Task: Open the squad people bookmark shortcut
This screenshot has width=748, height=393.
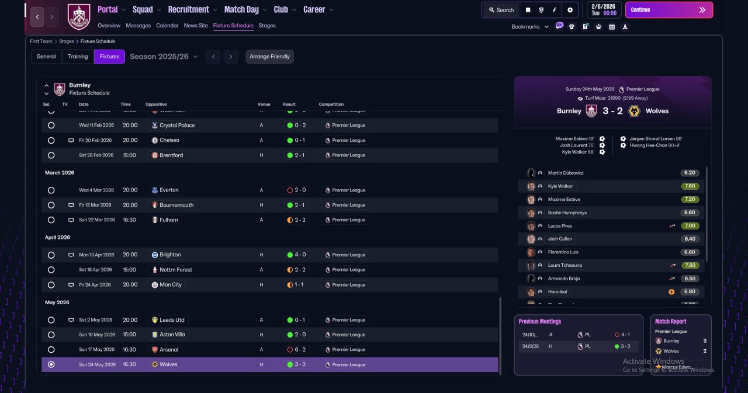Action: (x=598, y=26)
